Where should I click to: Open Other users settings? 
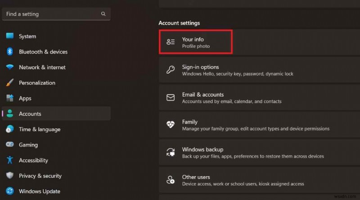[259, 180]
